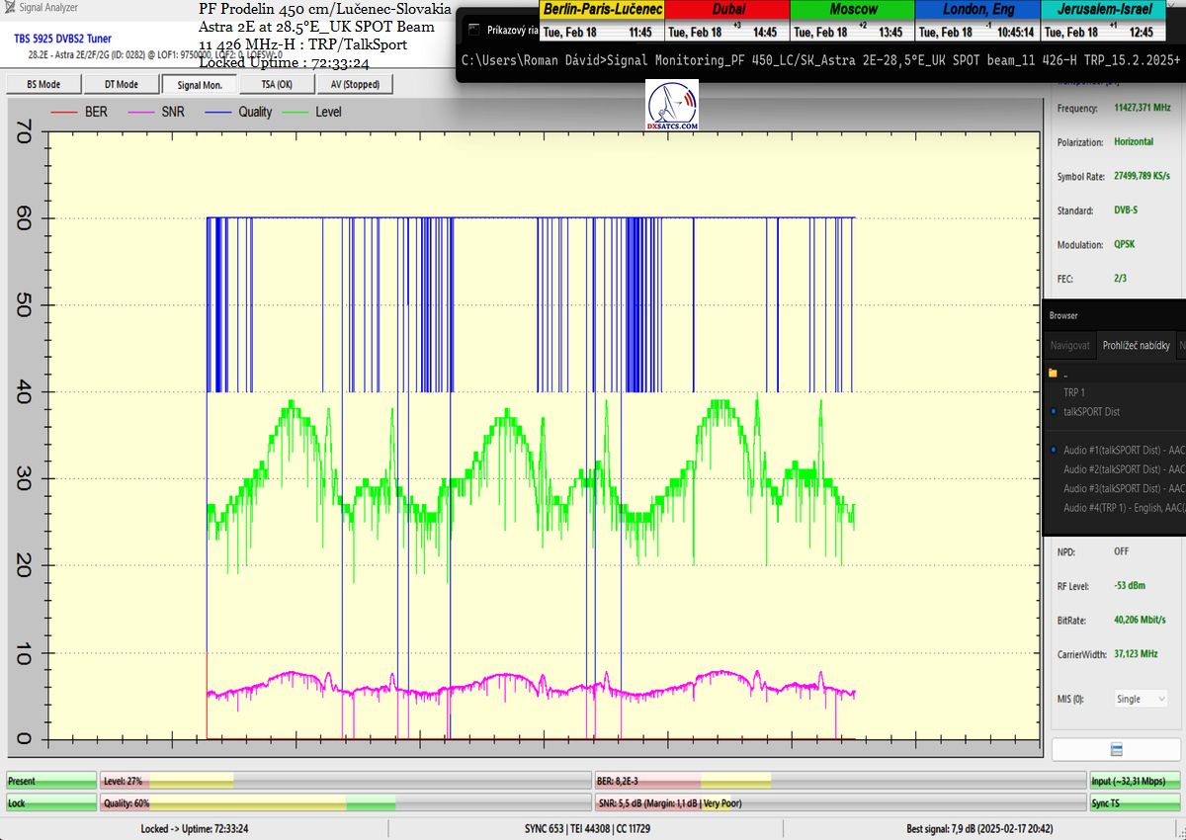Open the MIS Single dropdown
This screenshot has height=840, width=1186.
(x=1141, y=699)
